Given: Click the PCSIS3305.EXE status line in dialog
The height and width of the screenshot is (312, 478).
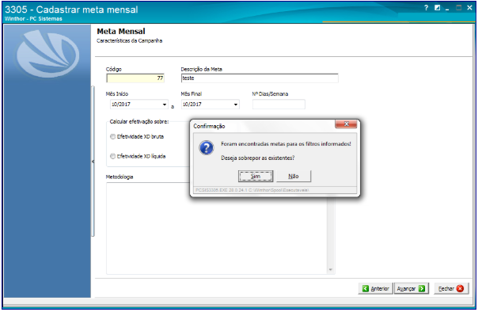Looking at the screenshot, I should [252, 190].
